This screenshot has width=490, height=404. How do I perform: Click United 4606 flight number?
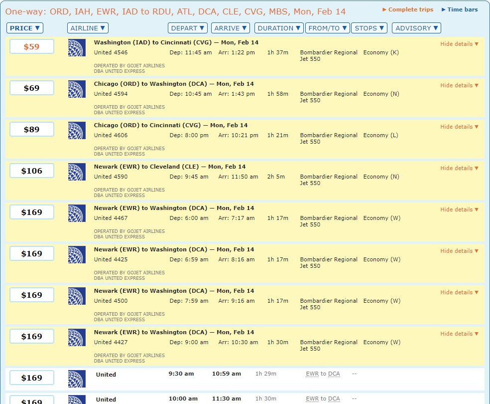point(111,135)
